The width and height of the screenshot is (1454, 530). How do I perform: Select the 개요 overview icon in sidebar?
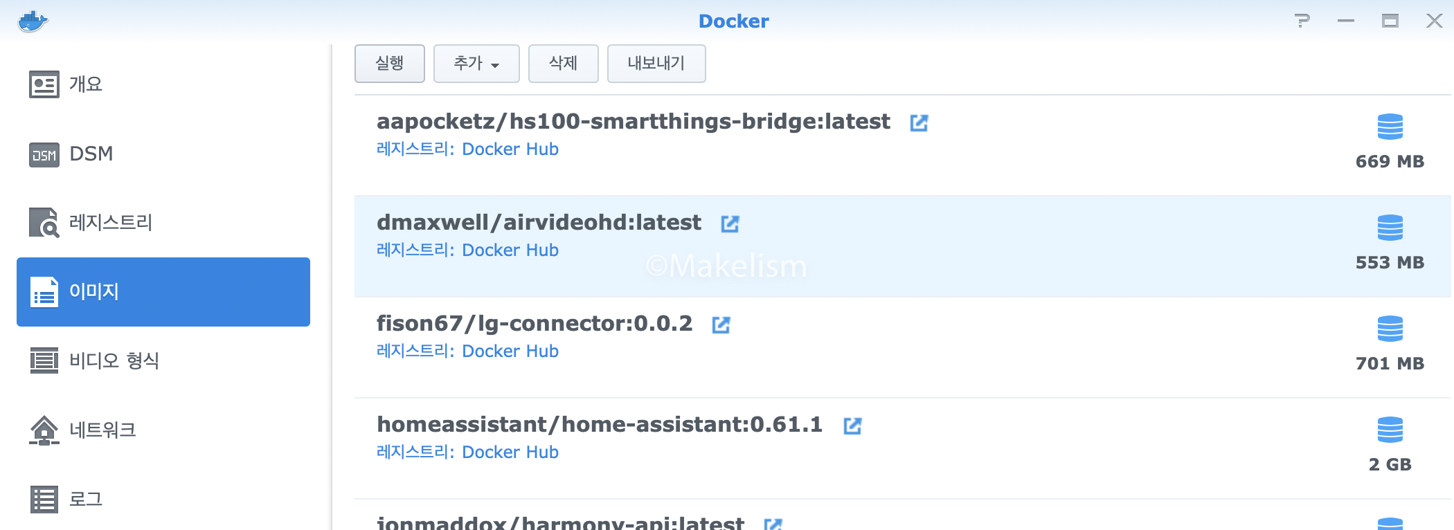point(44,84)
